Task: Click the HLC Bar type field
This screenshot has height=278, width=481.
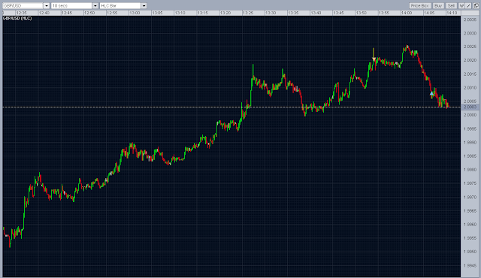Action: coord(120,6)
